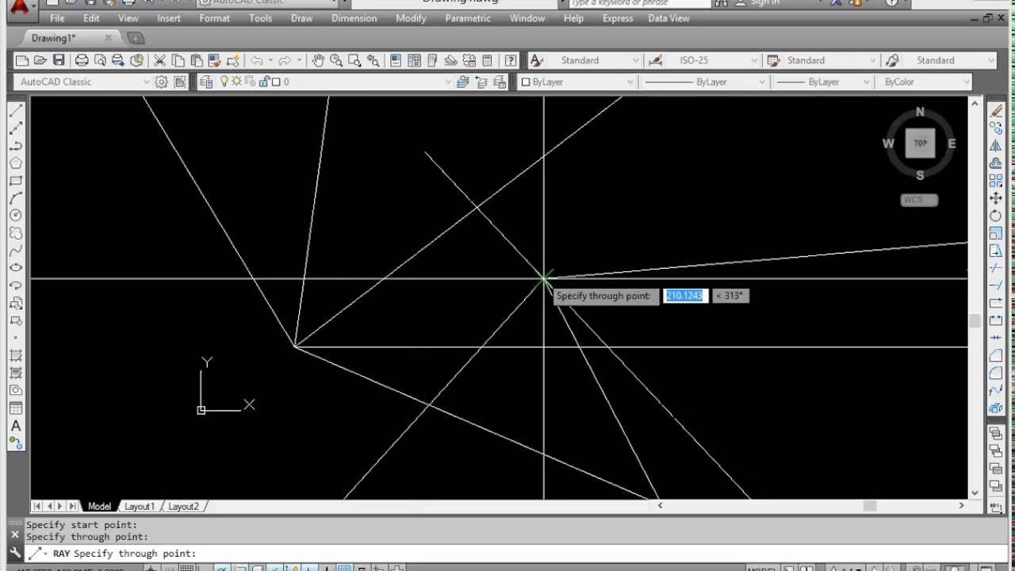Select the Polygon draw tool
The width and height of the screenshot is (1015, 571).
point(16,163)
